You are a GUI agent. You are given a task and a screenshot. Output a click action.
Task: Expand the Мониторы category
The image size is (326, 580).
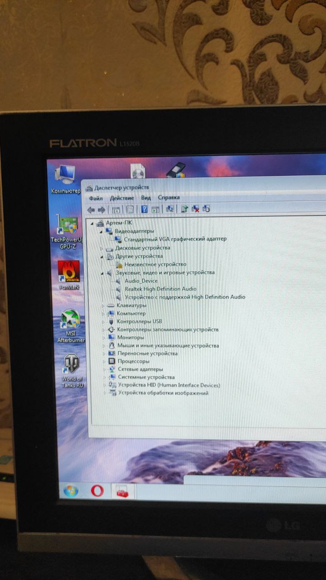tap(104, 338)
